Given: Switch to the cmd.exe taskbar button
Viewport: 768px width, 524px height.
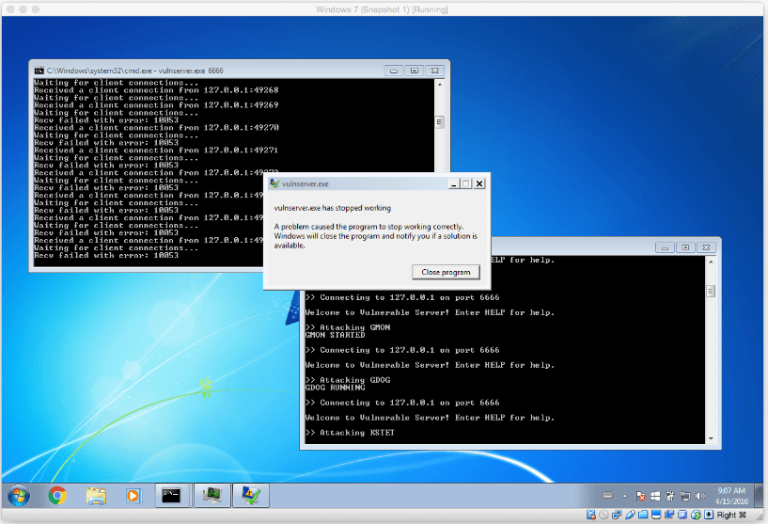Looking at the screenshot, I should point(172,496).
